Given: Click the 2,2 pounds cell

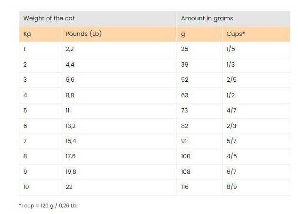Looking at the screenshot, I should point(69,49).
